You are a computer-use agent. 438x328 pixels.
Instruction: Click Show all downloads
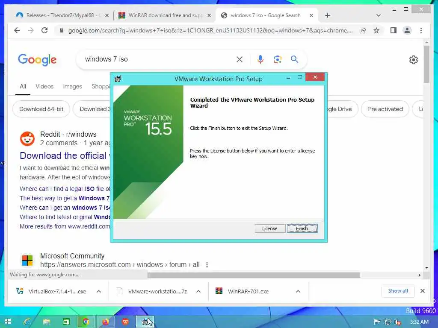click(398, 291)
